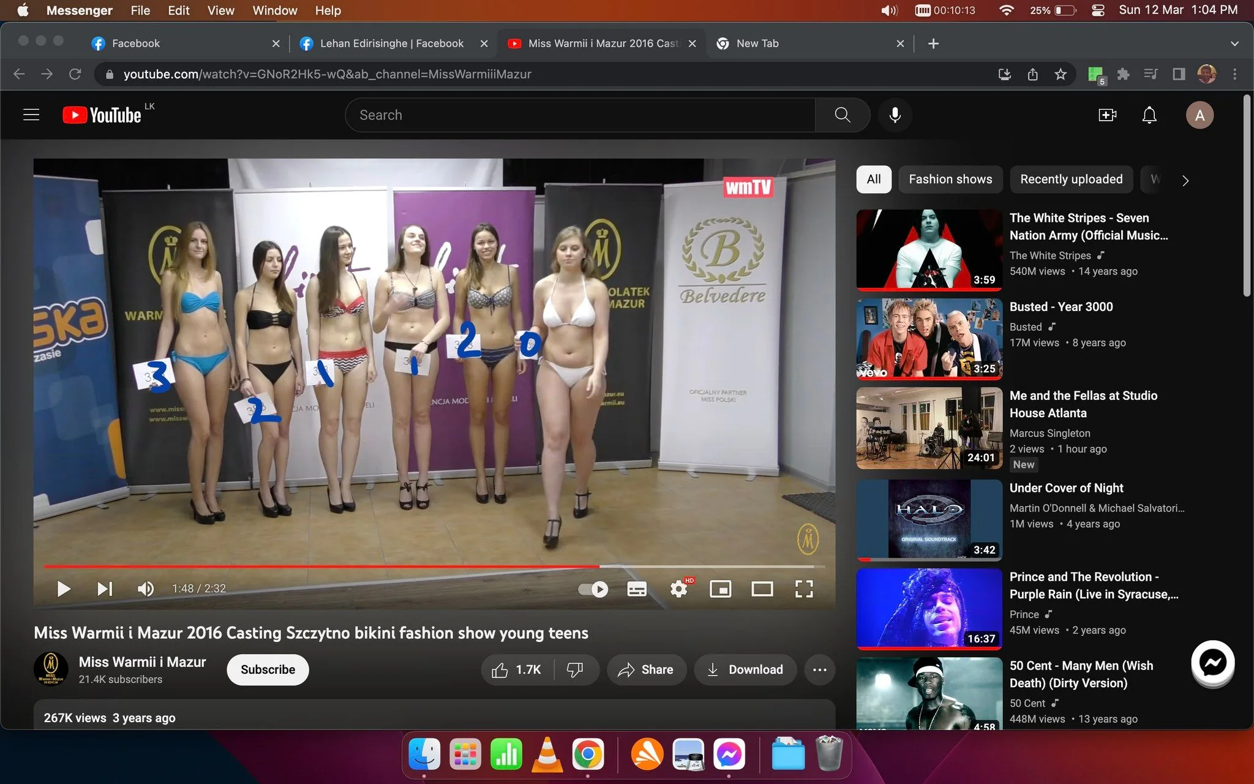The height and width of the screenshot is (784, 1254).
Task: Open video settings gear
Action: [678, 589]
